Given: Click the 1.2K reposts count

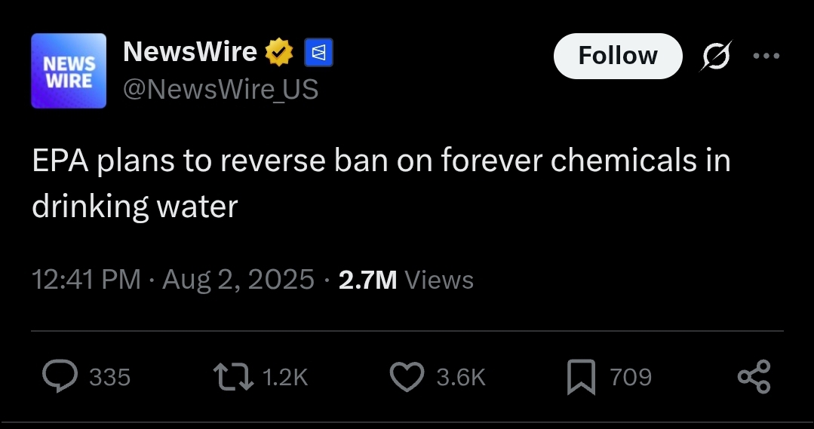Looking at the screenshot, I should 285,377.
